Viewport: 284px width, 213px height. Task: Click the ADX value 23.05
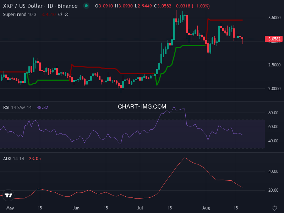point(35,158)
